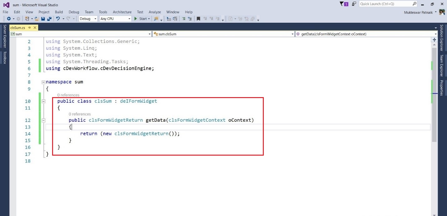Open the View menu
The height and width of the screenshot is (216, 447).
(x=29, y=12)
